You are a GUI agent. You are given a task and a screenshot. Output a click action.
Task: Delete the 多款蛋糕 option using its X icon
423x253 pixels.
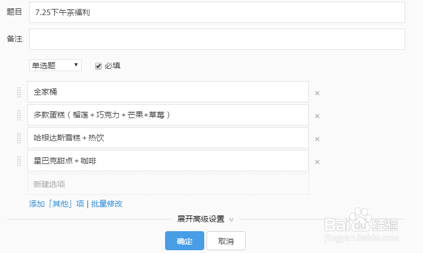pos(317,116)
